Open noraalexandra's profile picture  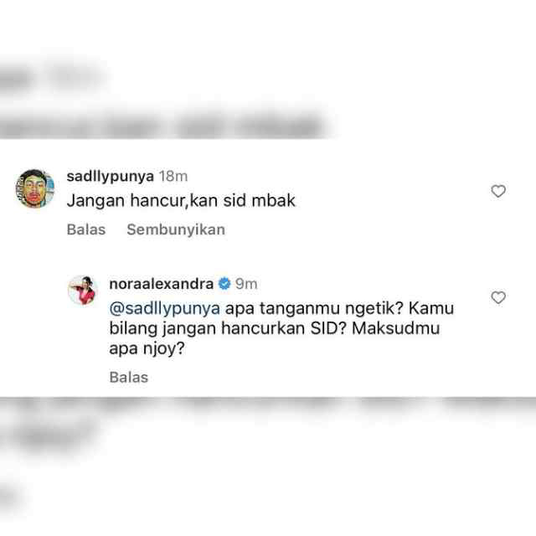pyautogui.click(x=83, y=290)
